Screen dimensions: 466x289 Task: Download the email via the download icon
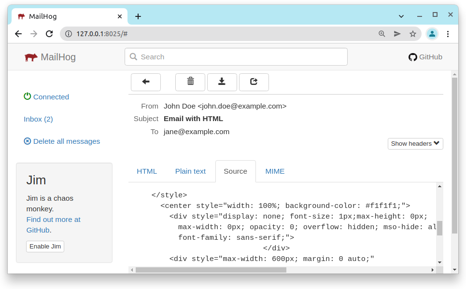point(222,82)
